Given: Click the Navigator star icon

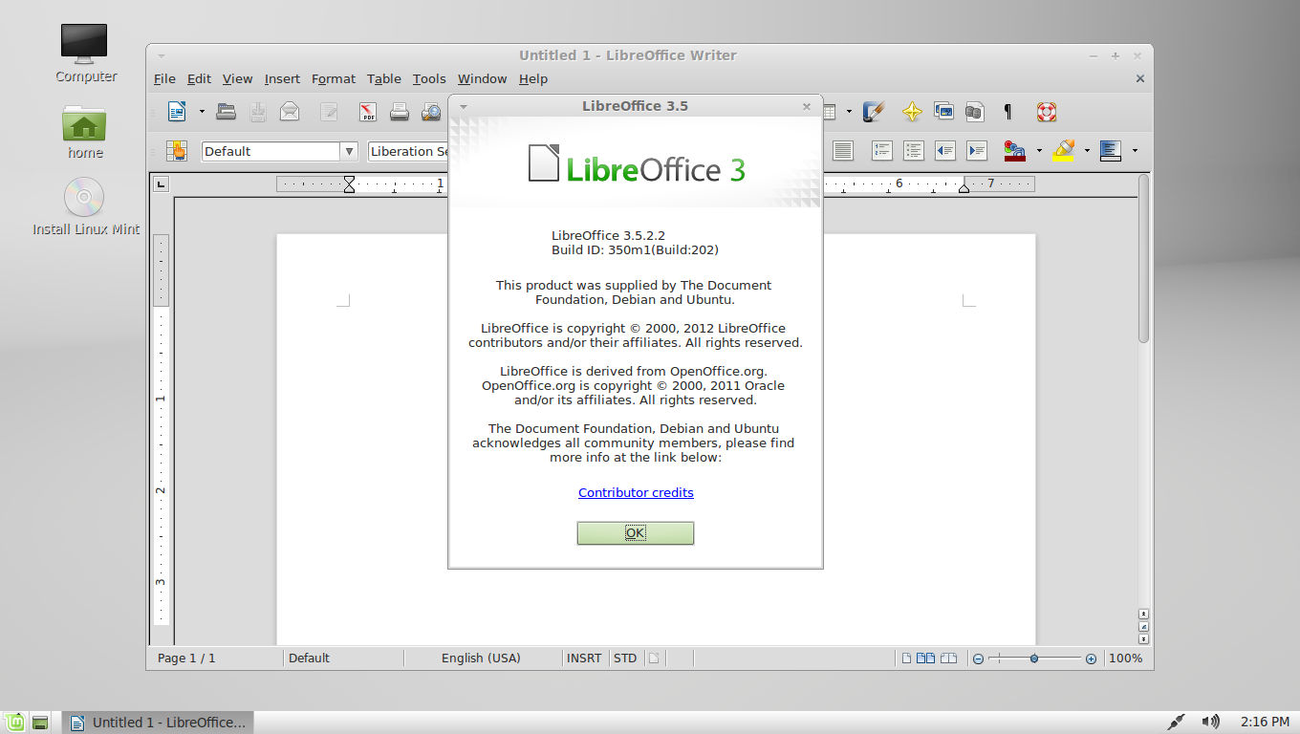Looking at the screenshot, I should click(x=912, y=112).
